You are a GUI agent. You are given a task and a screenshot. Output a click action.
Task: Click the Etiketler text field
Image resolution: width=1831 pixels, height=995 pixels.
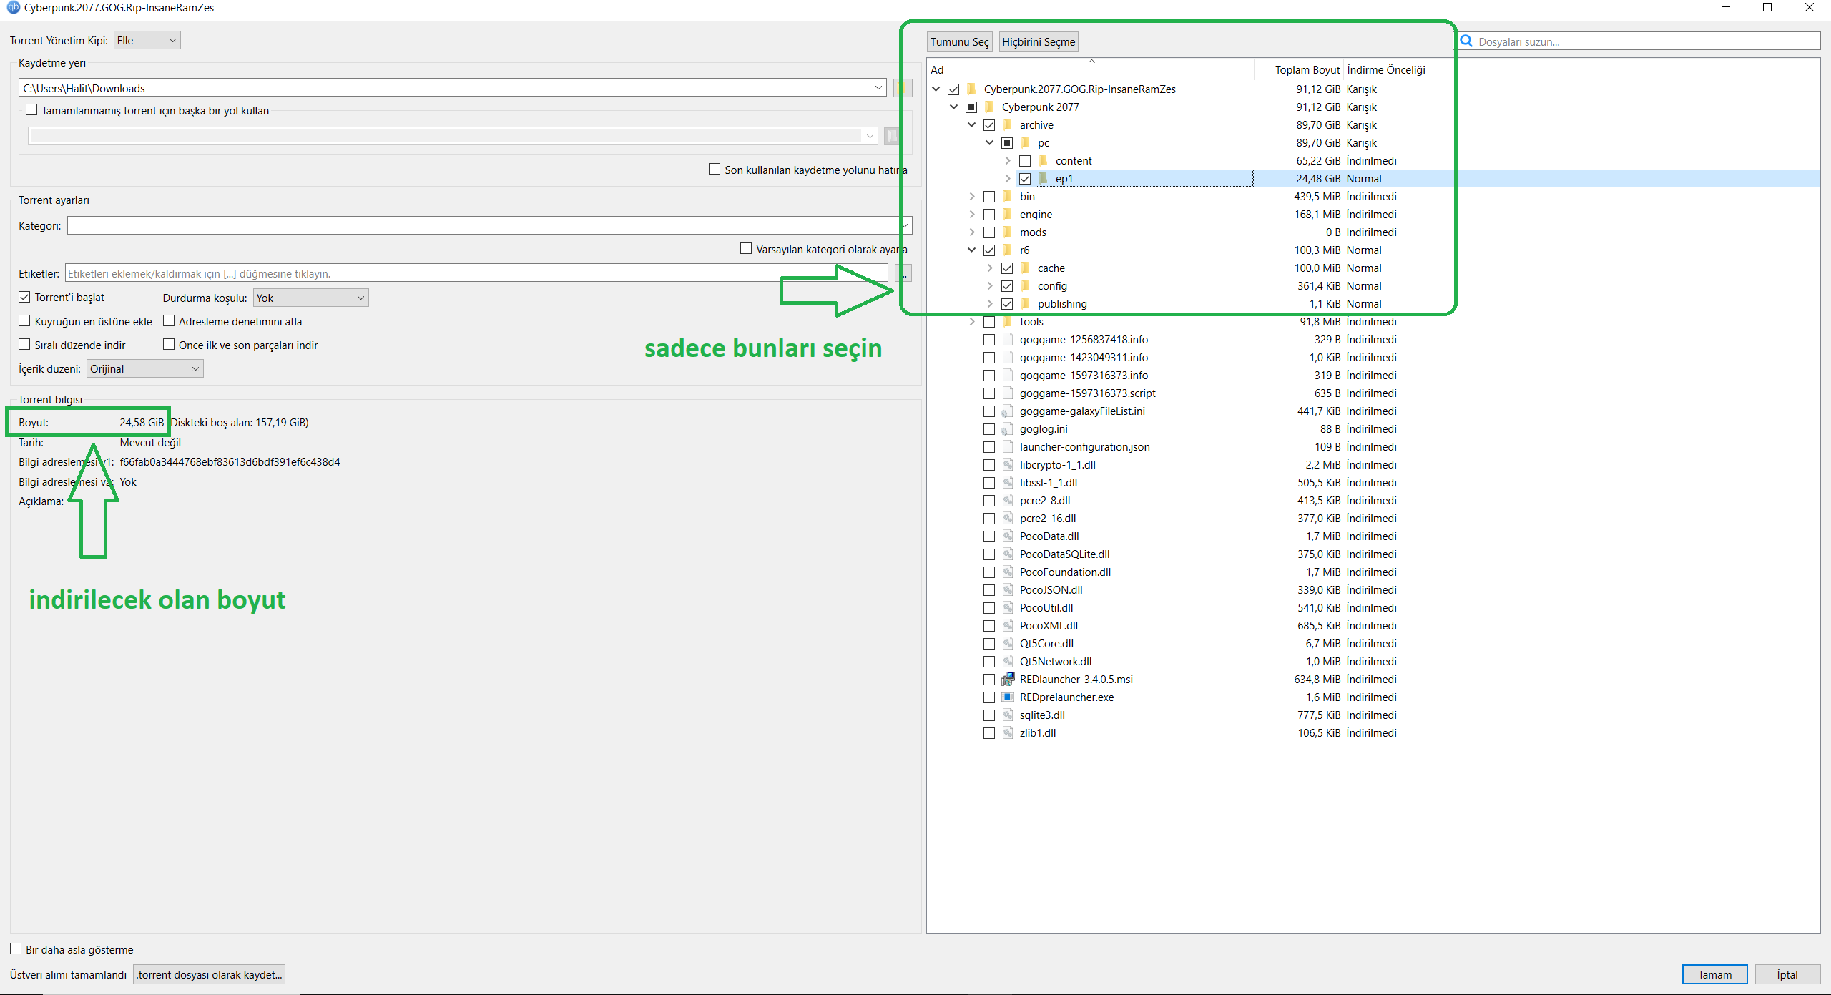pos(476,273)
